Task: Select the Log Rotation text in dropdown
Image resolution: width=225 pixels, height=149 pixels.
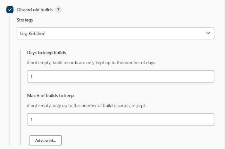Action: tap(33, 33)
